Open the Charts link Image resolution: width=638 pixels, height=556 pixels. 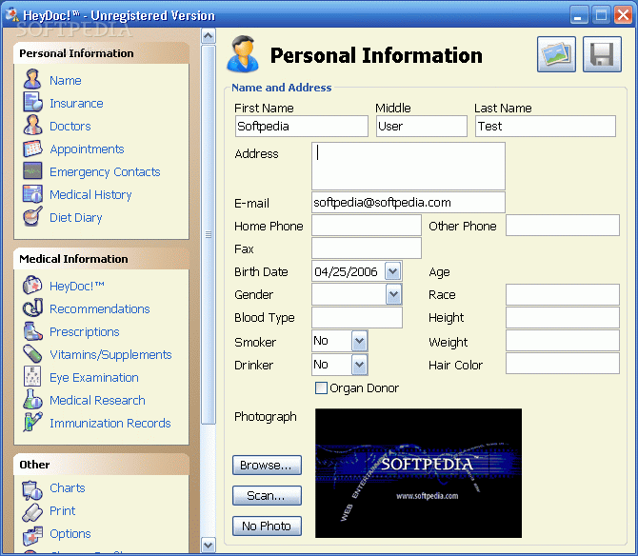[68, 487]
